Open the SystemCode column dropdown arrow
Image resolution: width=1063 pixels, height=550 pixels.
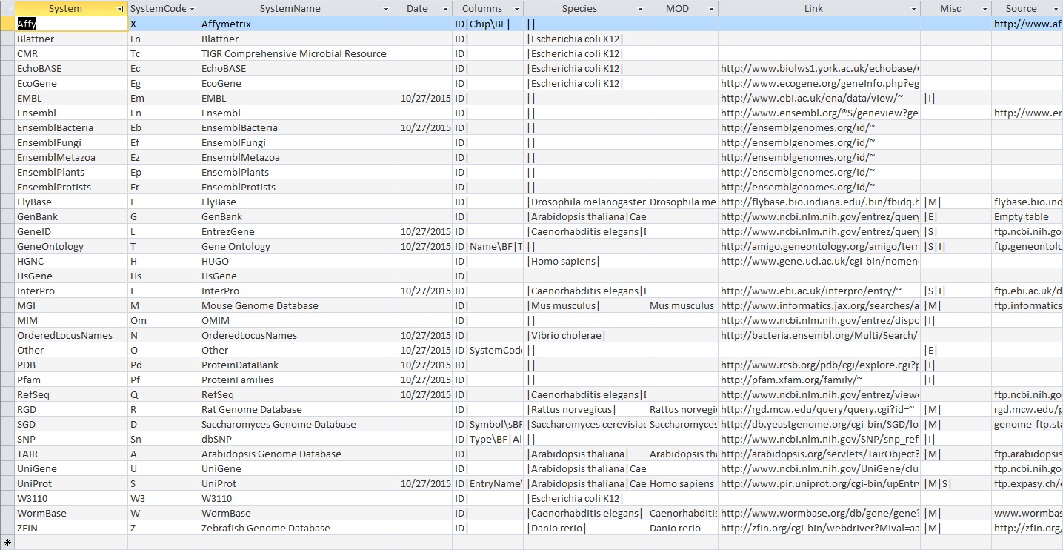193,9
